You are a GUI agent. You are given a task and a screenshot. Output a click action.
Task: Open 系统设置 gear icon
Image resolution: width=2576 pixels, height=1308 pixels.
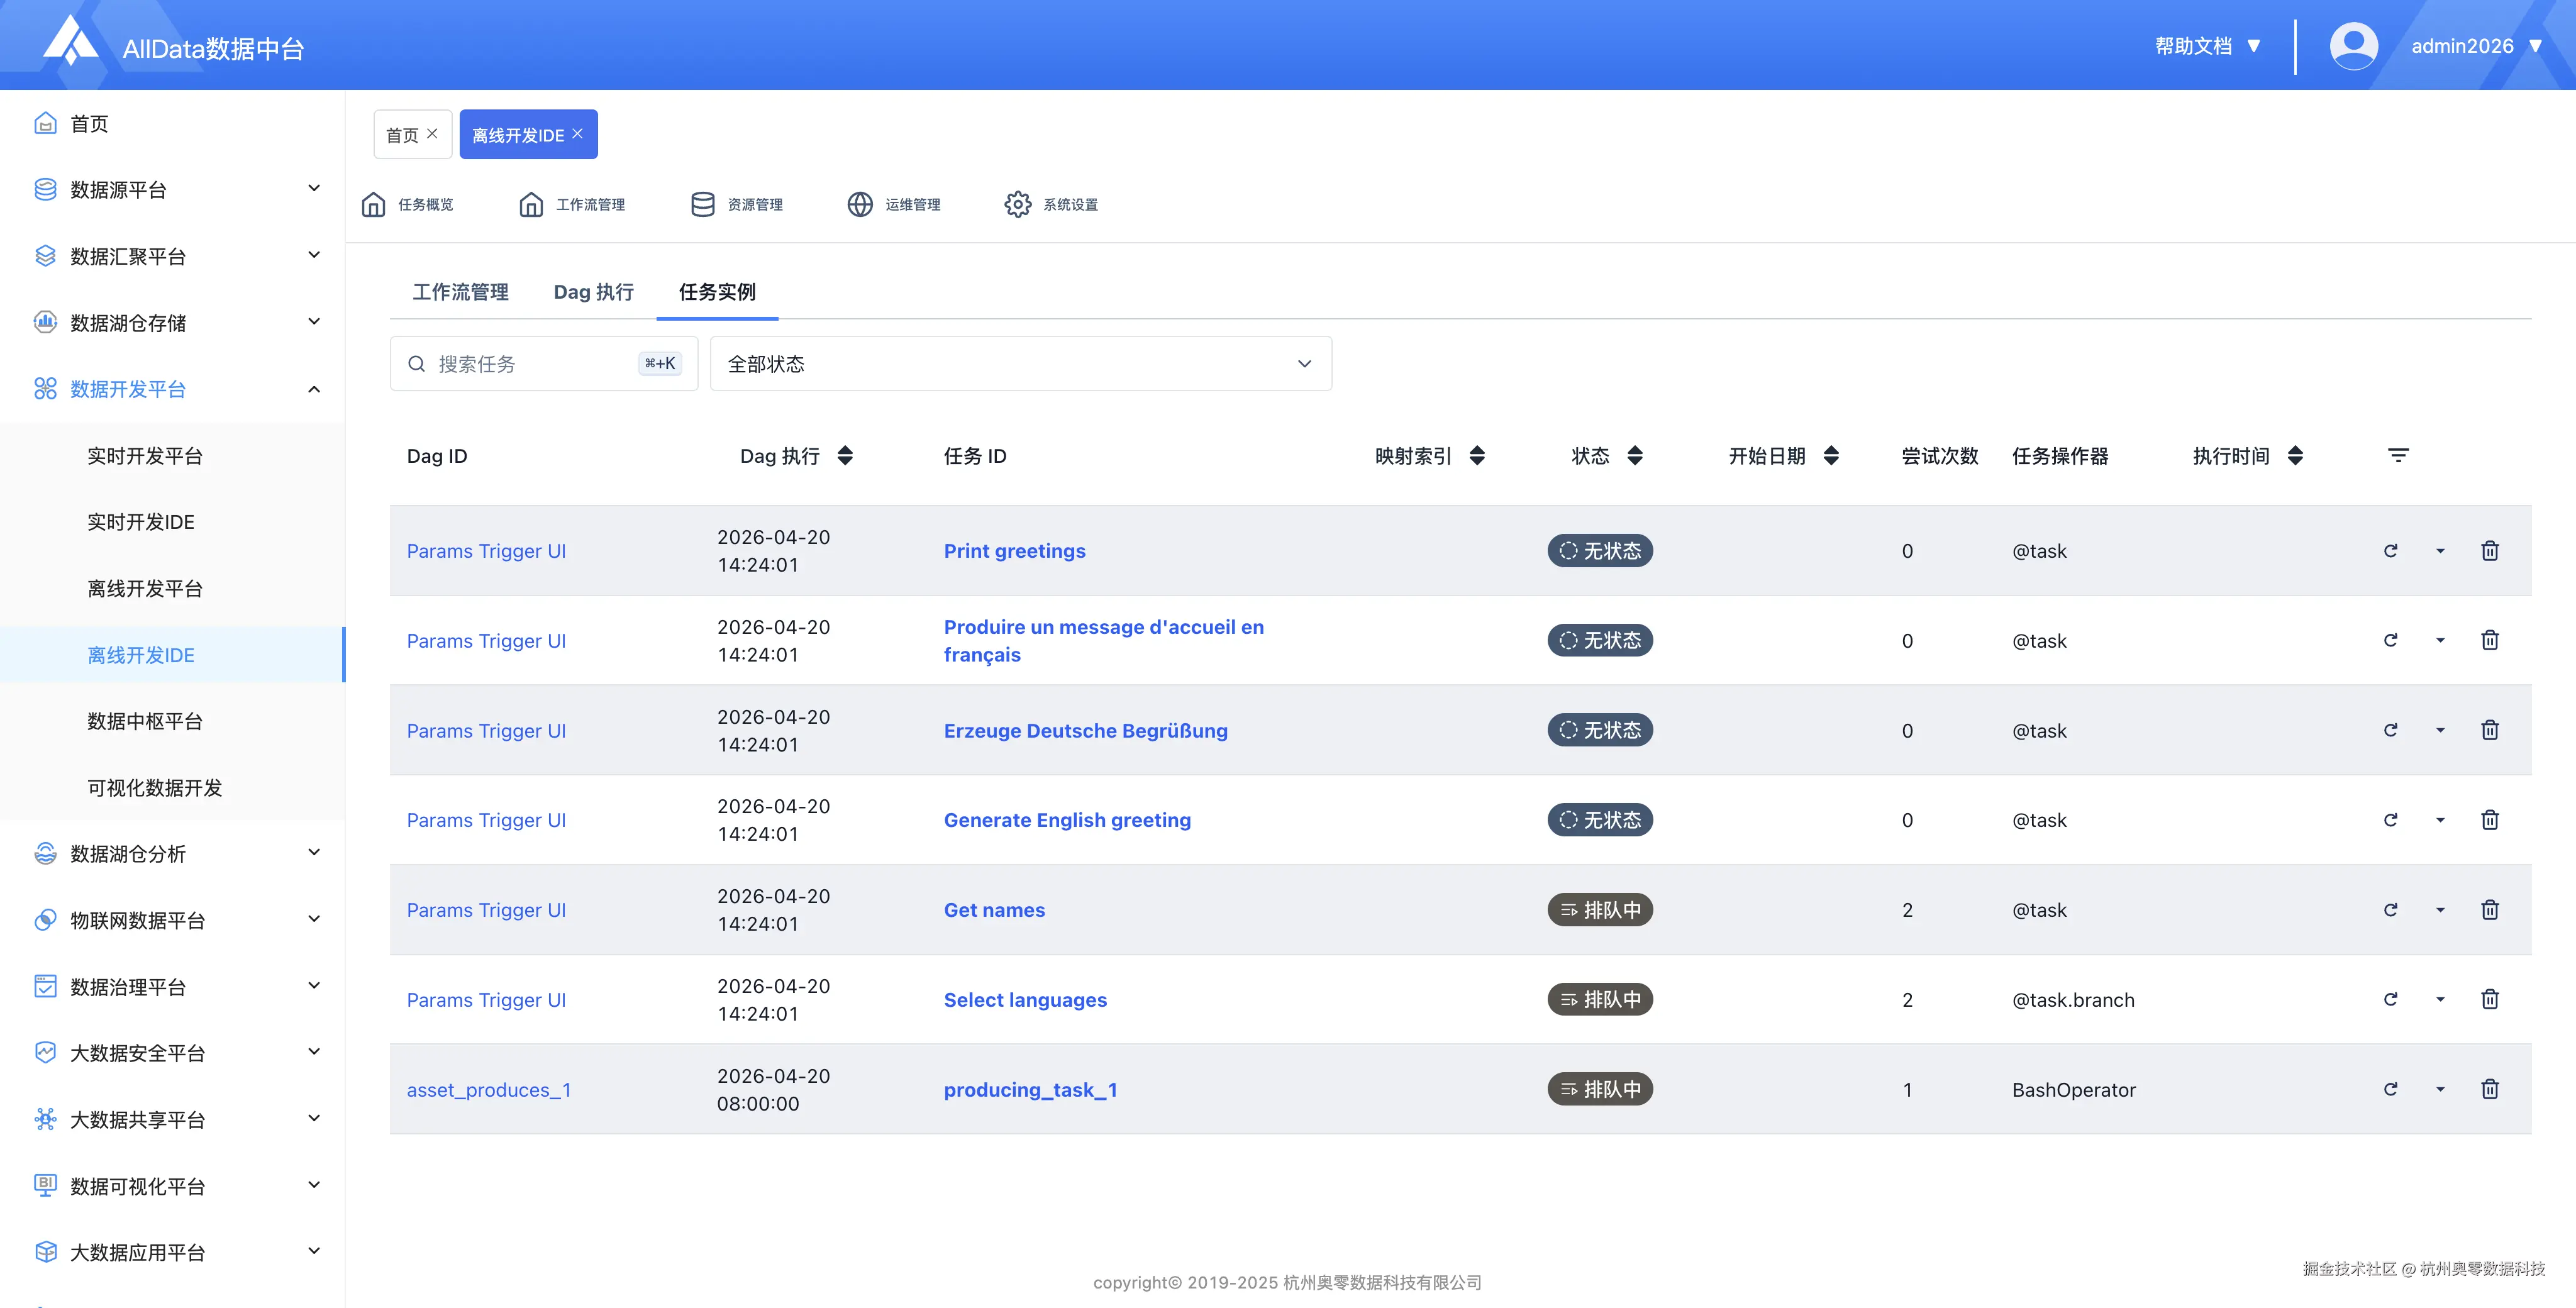[x=1017, y=204]
